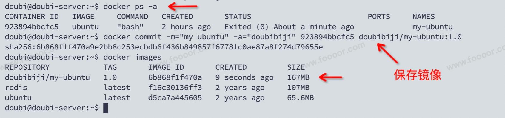This screenshot has height=118, width=505.
Task: Click the red arrow next to docker ps -a
Action: (x=183, y=6)
